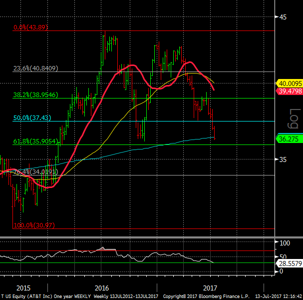Click the red 39.4798 price tag
The width and height of the screenshot is (303, 300).
pos(290,91)
